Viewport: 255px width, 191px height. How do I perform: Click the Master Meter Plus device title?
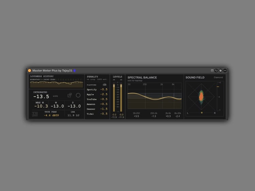52,71
